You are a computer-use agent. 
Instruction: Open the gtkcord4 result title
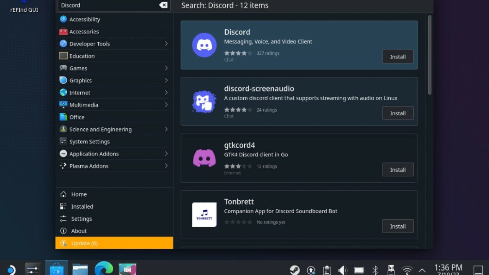coord(239,145)
